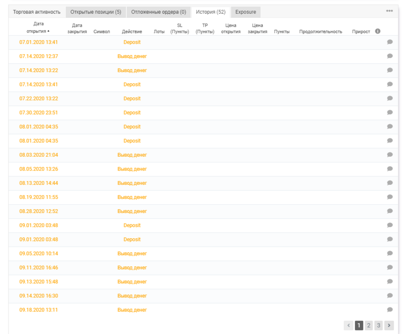This screenshot has height=334, width=403.
Task: Switch to Открытые позиции (5) tab
Action: tap(96, 12)
